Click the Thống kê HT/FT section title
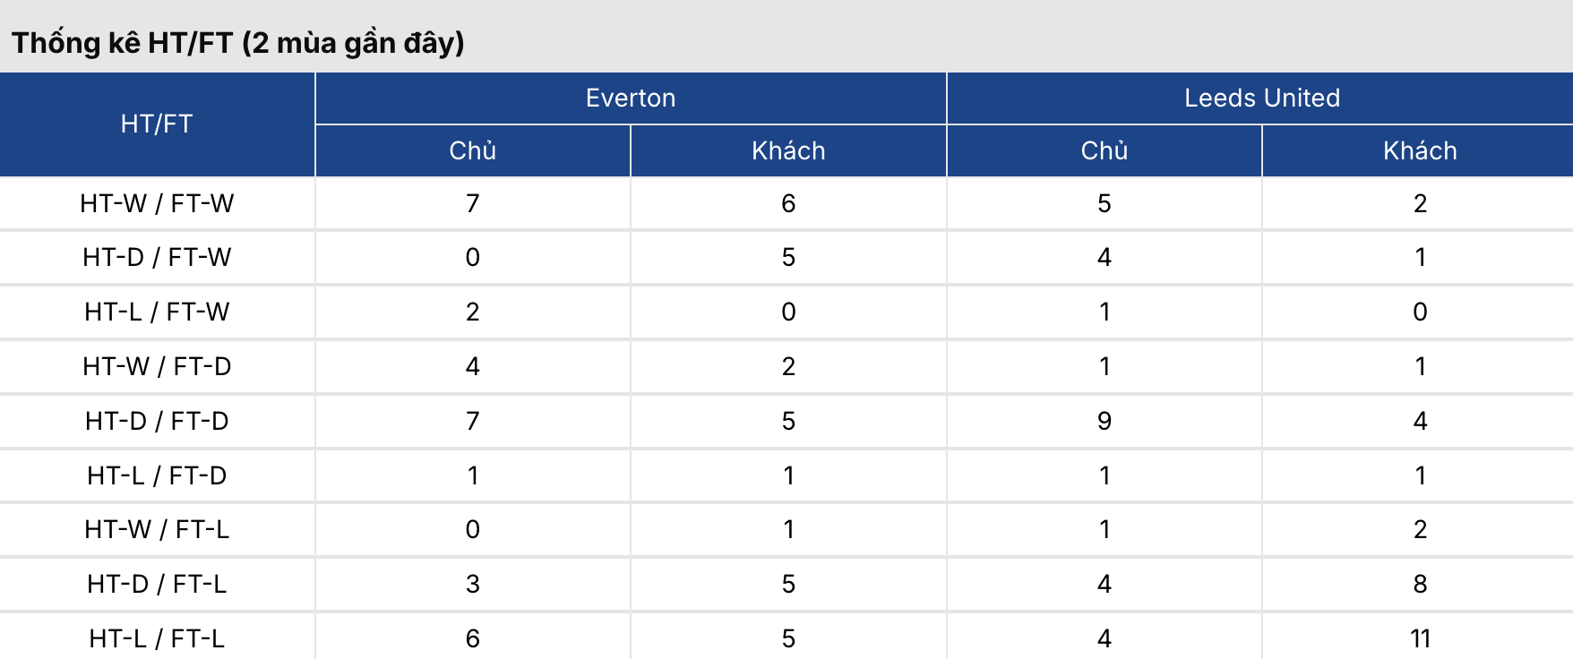This screenshot has height=659, width=1573. [237, 42]
